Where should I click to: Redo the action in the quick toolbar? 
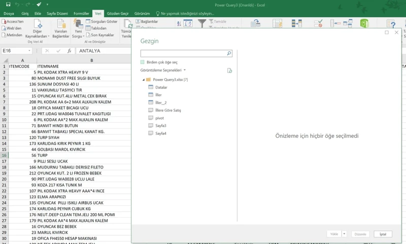point(28,4)
